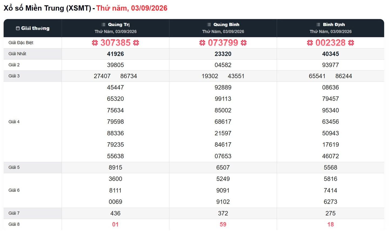The image size is (389, 233).
Task: Click Giải 3 number 65541
Action: 317,76
